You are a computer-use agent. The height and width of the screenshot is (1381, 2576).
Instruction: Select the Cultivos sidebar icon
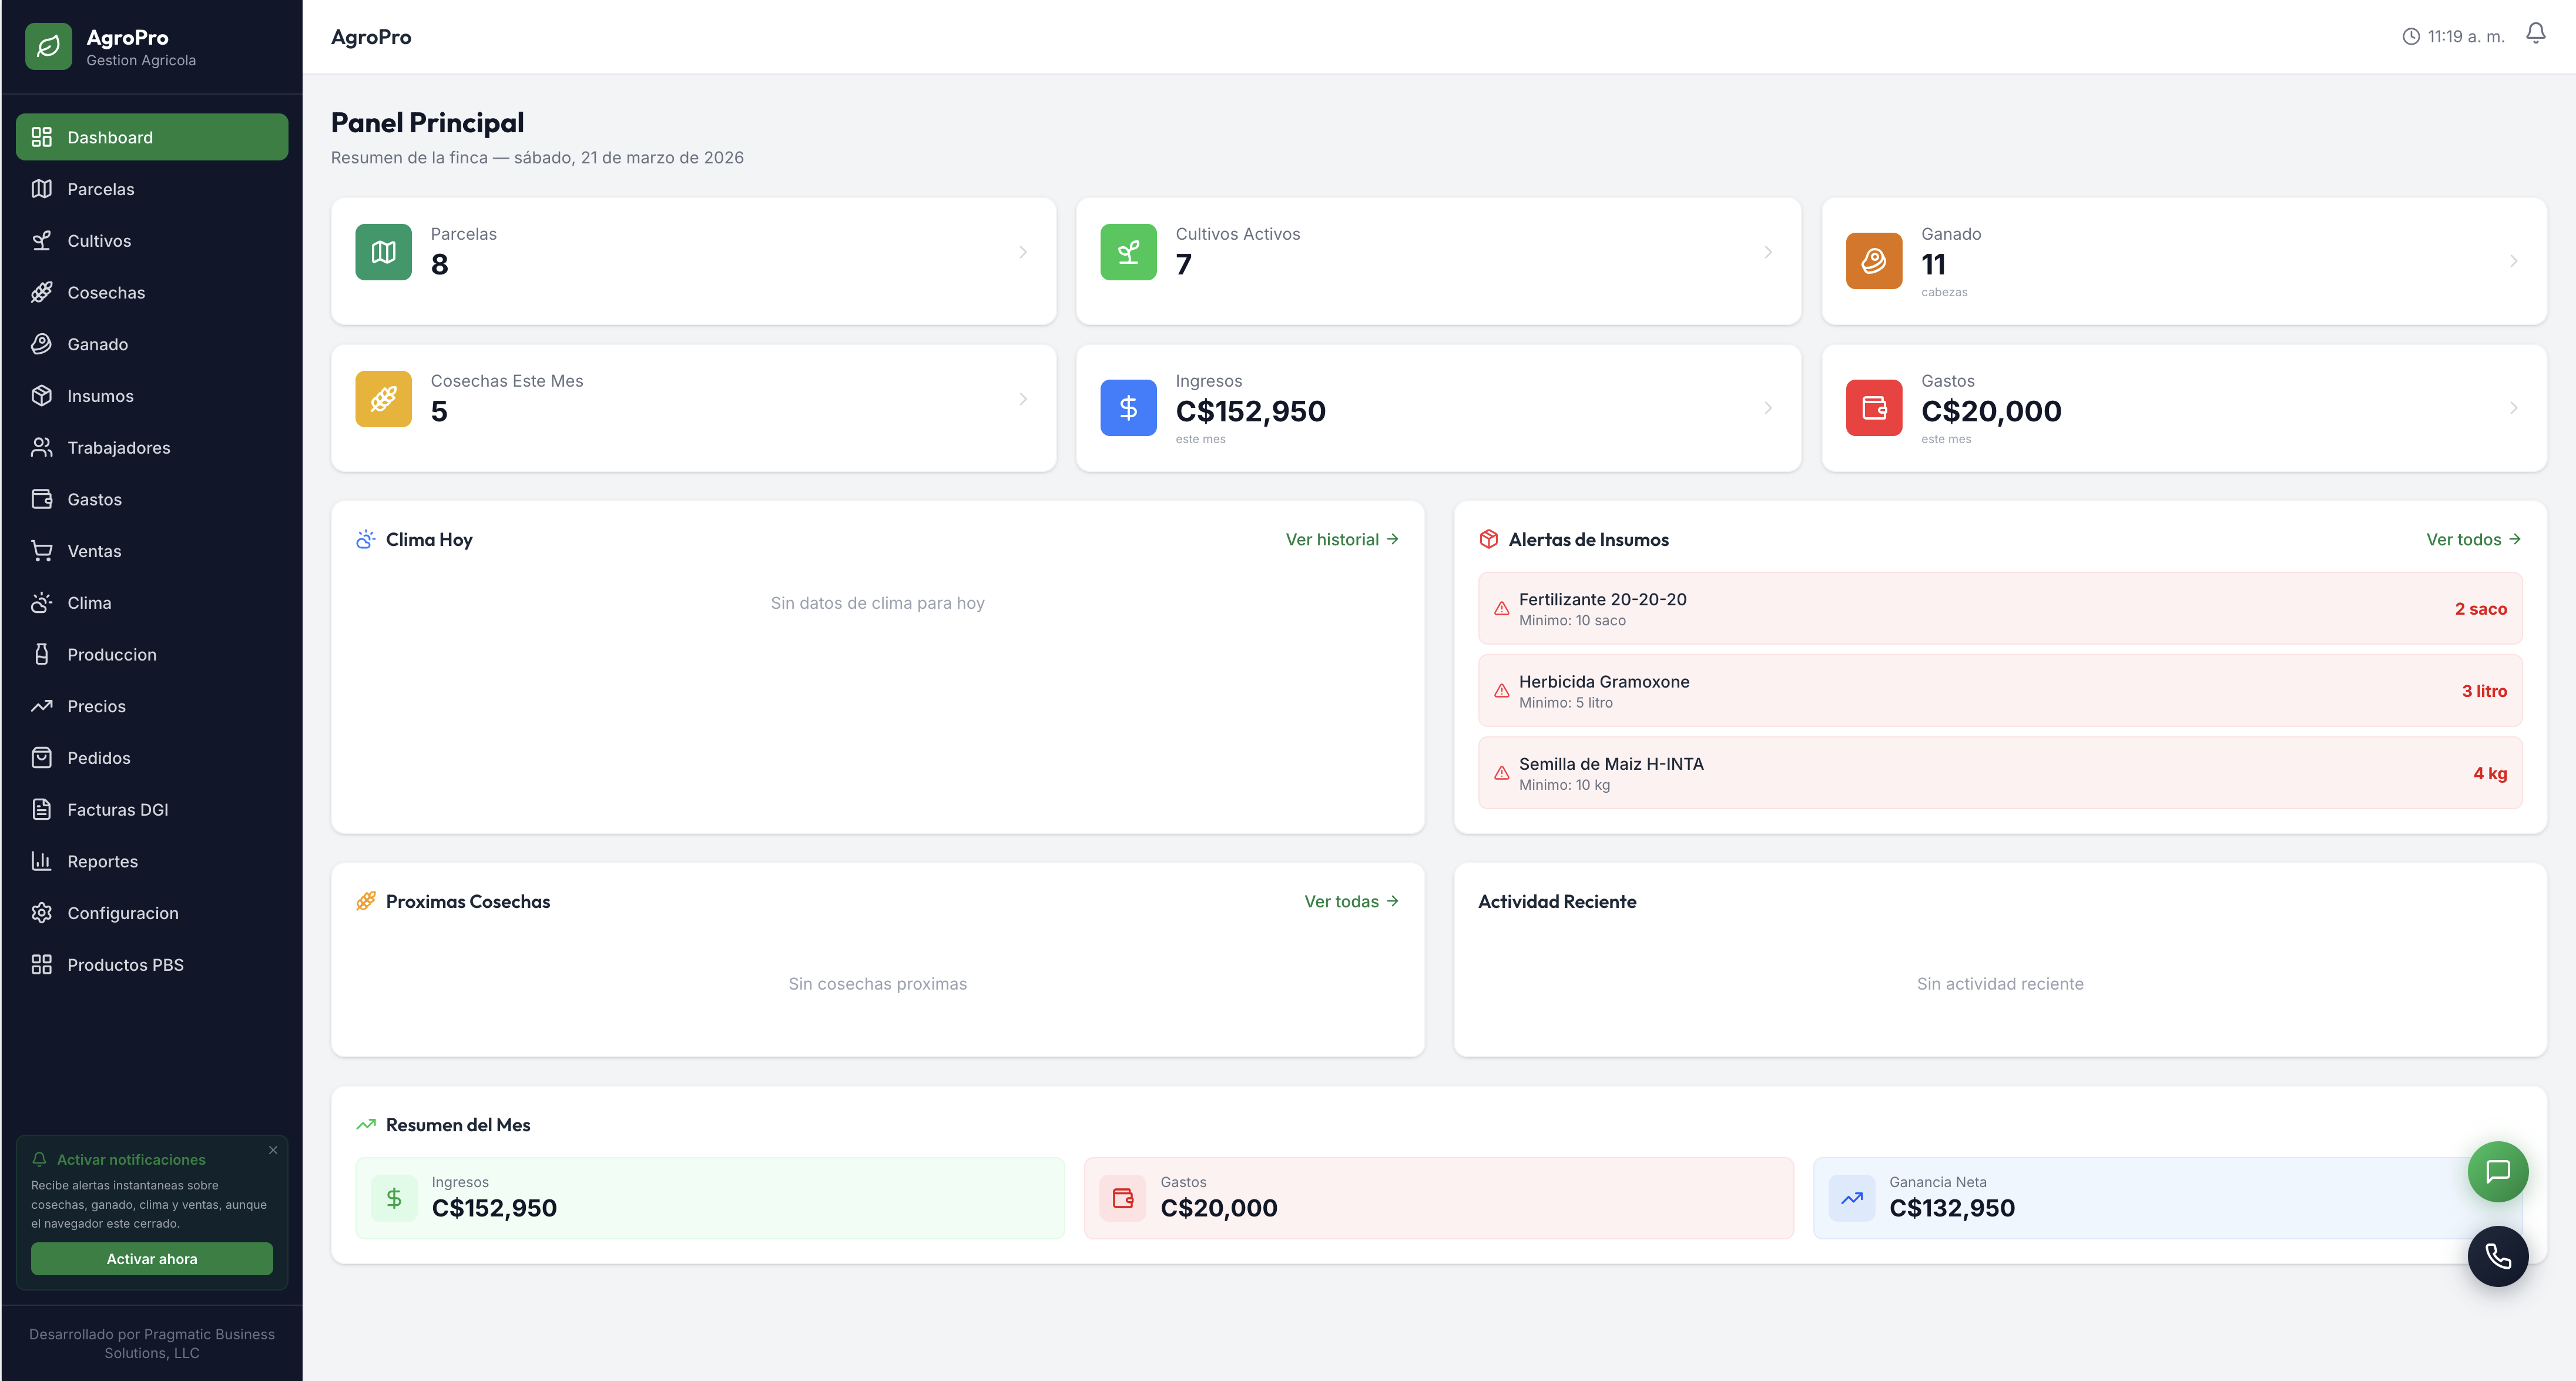coord(41,240)
